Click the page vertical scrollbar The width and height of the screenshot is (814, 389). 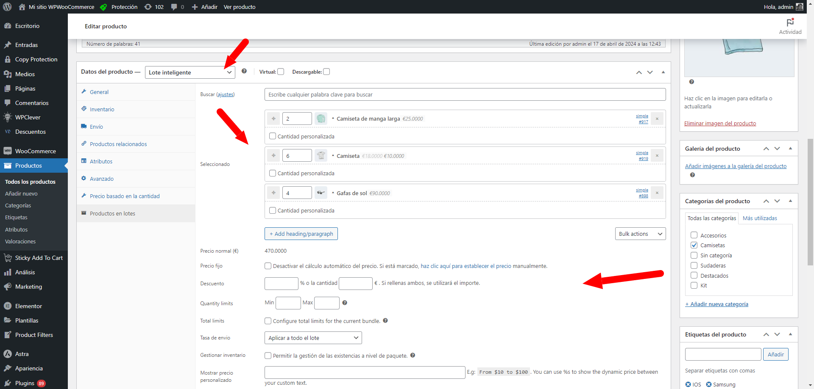810,201
